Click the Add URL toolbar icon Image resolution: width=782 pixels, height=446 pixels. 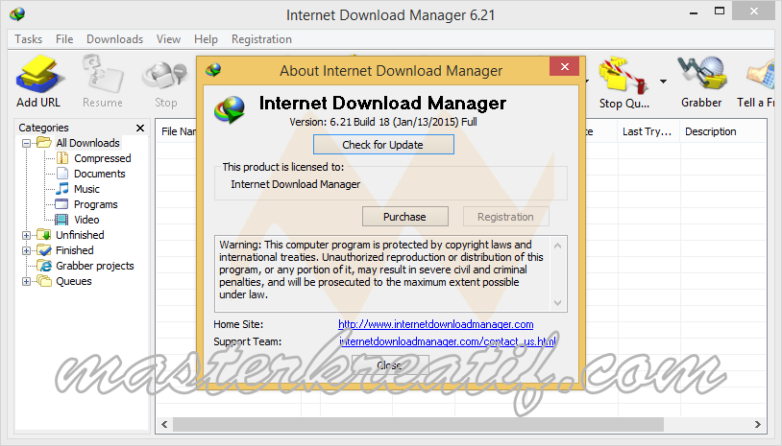click(x=40, y=74)
